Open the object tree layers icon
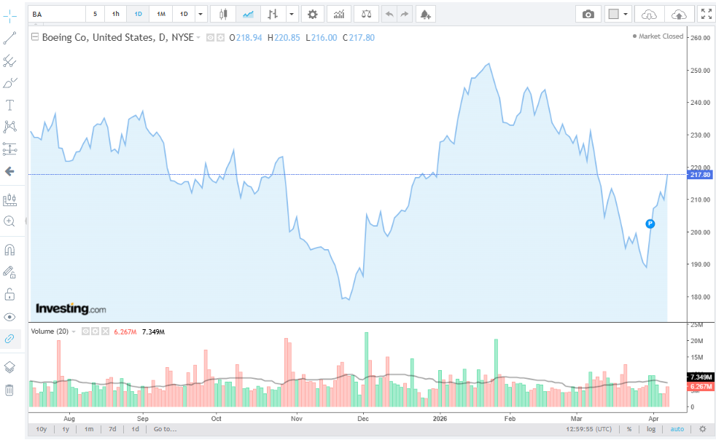This screenshot has width=716, height=440. coord(9,367)
